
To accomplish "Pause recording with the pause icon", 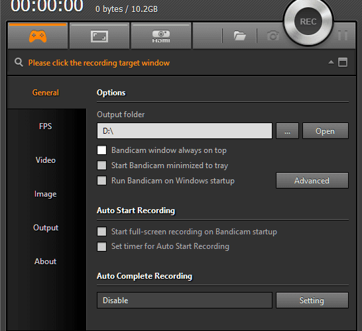I will click(x=343, y=36).
